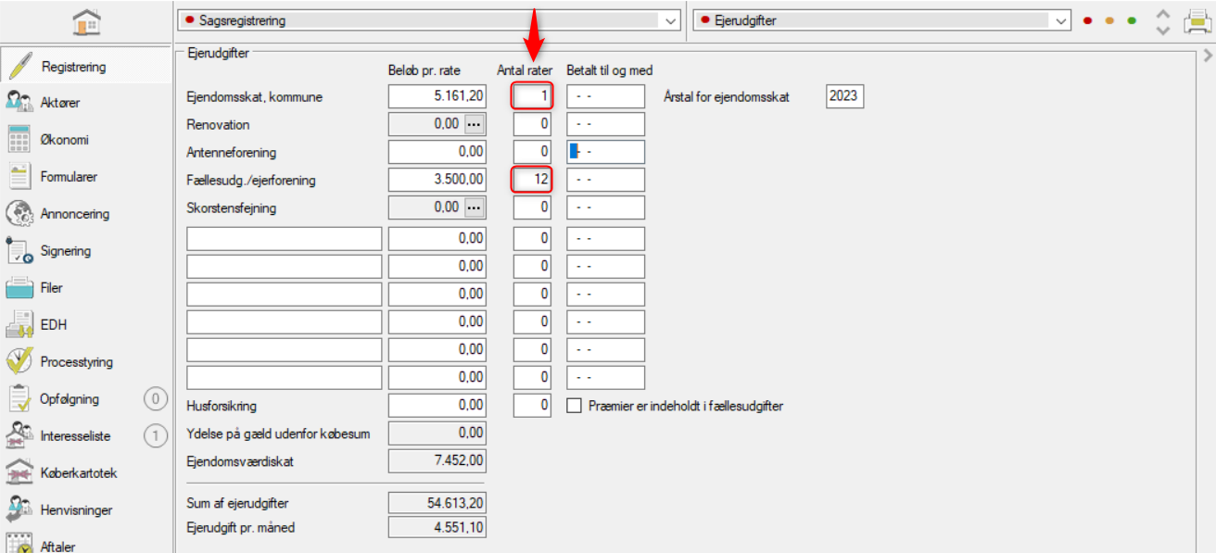Click the house icon above the sidebar

[x=86, y=21]
